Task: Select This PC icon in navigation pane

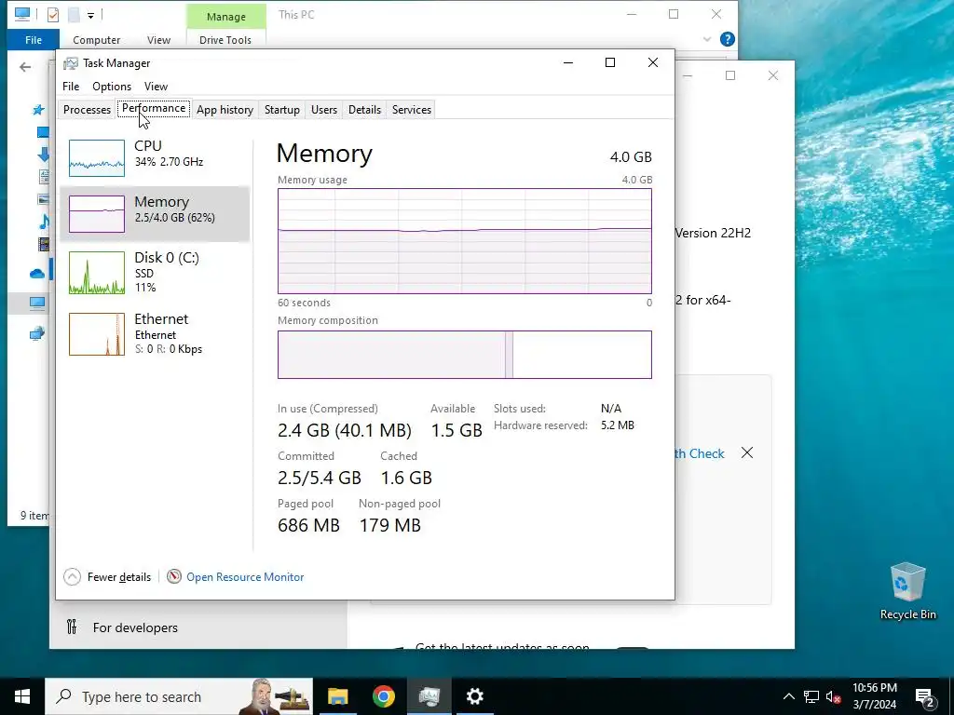Action: click(x=37, y=303)
